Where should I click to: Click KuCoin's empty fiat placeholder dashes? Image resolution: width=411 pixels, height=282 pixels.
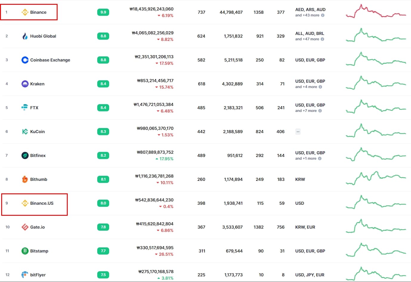tap(298, 132)
